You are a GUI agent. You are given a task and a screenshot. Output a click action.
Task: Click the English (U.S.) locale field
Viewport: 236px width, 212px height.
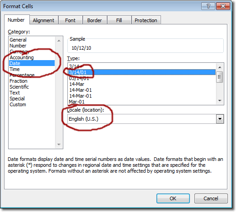click(142, 119)
